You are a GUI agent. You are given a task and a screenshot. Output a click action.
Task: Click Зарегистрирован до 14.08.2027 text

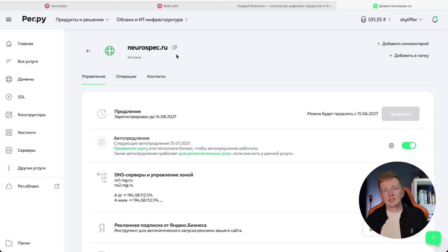click(x=145, y=116)
